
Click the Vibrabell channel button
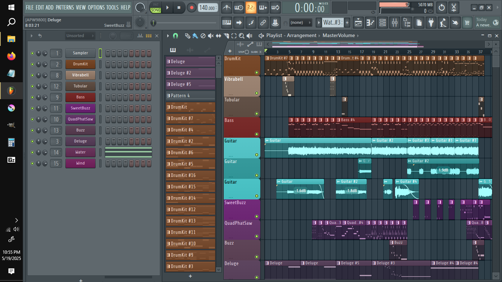80,75
